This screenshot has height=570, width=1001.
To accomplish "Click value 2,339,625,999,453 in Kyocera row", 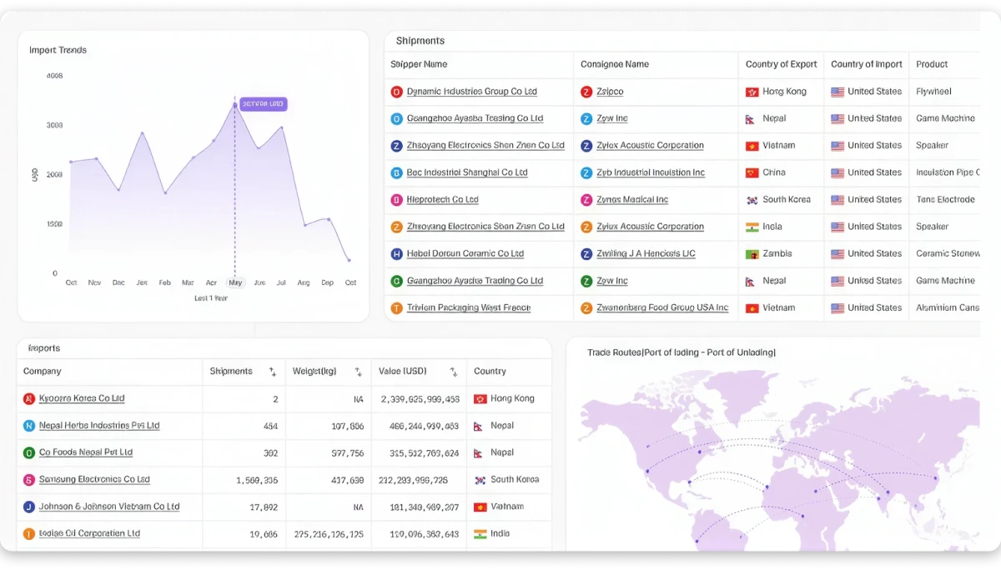I will [420, 399].
